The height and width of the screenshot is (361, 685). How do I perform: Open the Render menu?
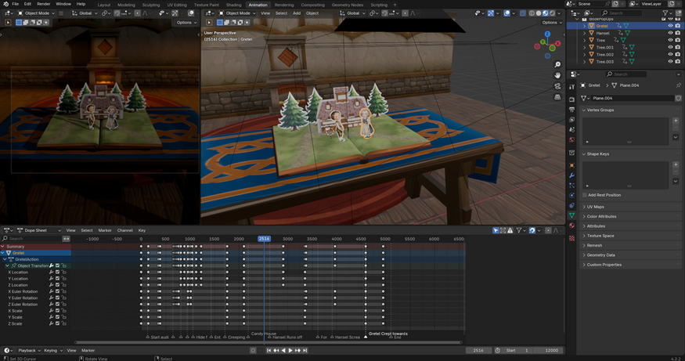click(44, 4)
